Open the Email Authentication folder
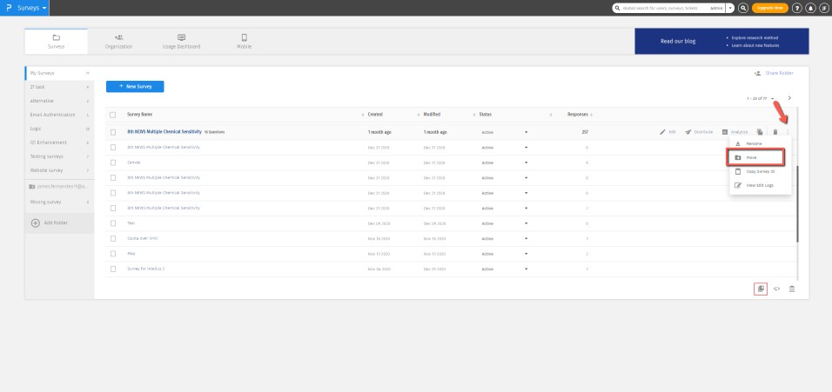Screen dimensions: 832x392 [59, 115]
